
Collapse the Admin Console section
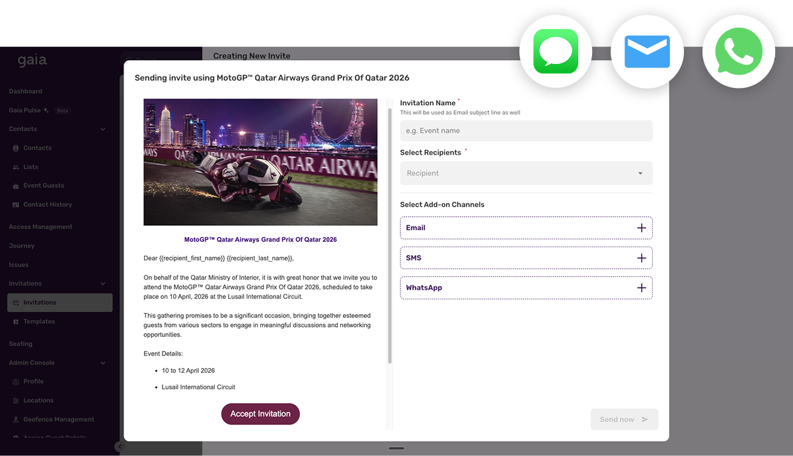click(x=102, y=363)
